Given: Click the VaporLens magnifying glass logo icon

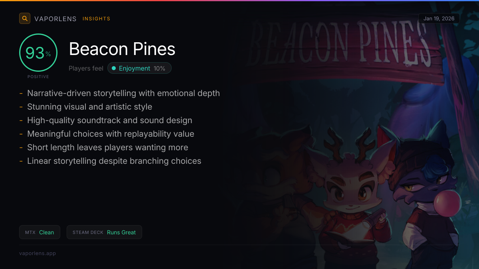Looking at the screenshot, I should 25,18.
